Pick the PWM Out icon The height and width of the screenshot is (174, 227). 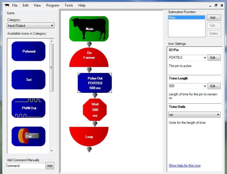click(x=28, y=108)
